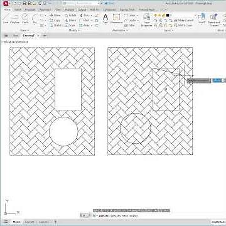
Task: Select the Circle tool
Action: pyautogui.click(x=25, y=19)
